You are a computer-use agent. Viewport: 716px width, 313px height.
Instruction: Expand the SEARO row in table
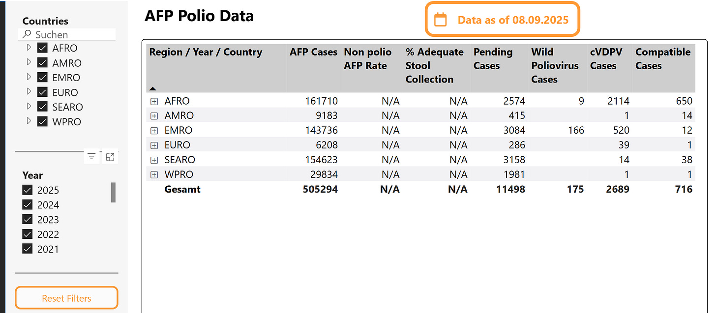point(154,160)
